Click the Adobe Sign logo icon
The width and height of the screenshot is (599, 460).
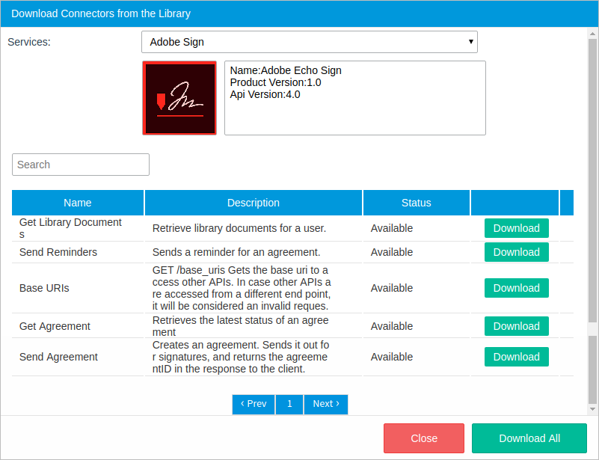click(x=179, y=98)
